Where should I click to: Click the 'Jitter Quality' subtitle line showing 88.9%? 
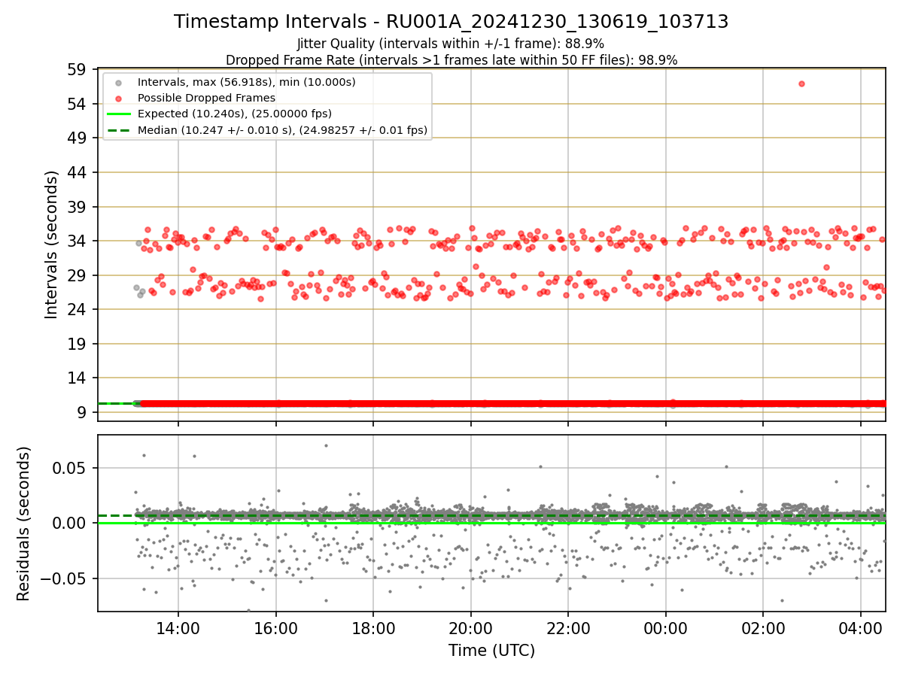click(x=451, y=44)
